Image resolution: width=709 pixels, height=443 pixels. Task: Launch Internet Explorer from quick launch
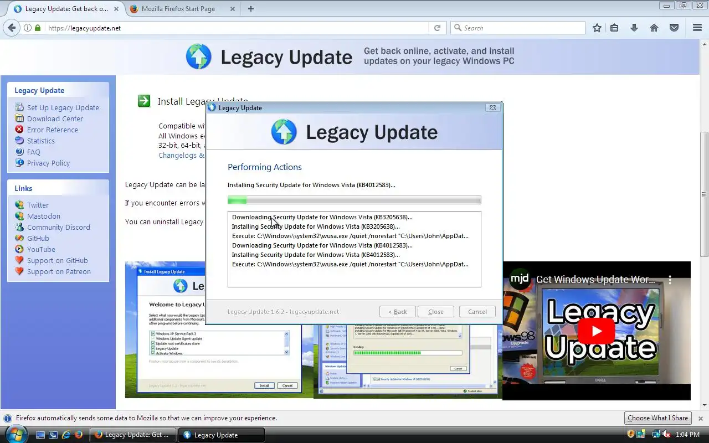[66, 435]
